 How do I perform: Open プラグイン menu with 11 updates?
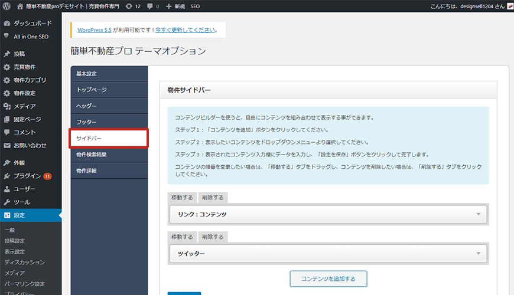coord(27,176)
